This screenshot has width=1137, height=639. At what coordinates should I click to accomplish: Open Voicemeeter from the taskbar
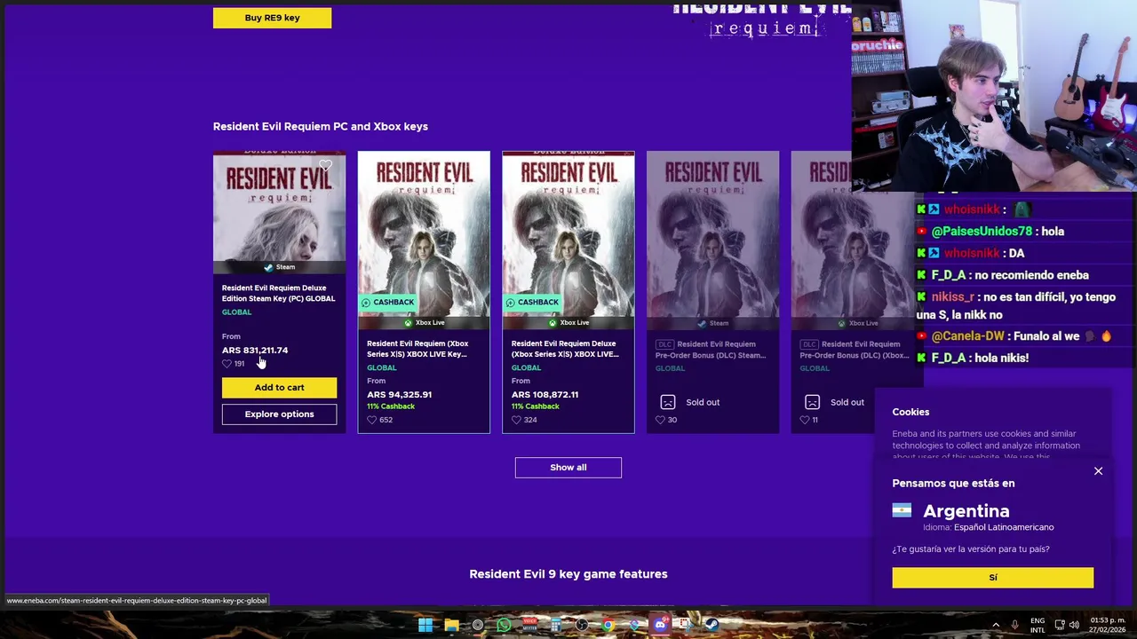tap(529, 625)
